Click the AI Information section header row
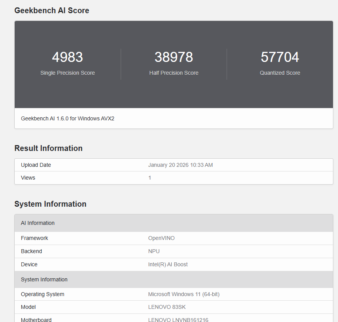The image size is (338, 322). click(x=38, y=223)
